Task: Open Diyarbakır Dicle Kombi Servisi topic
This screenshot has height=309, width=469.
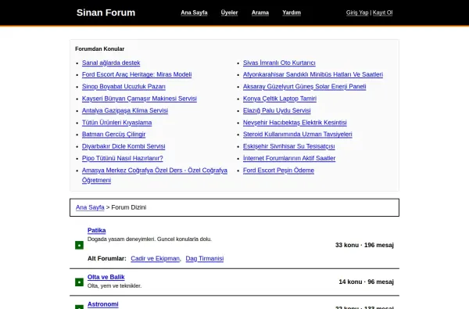Action: pyautogui.click(x=124, y=146)
